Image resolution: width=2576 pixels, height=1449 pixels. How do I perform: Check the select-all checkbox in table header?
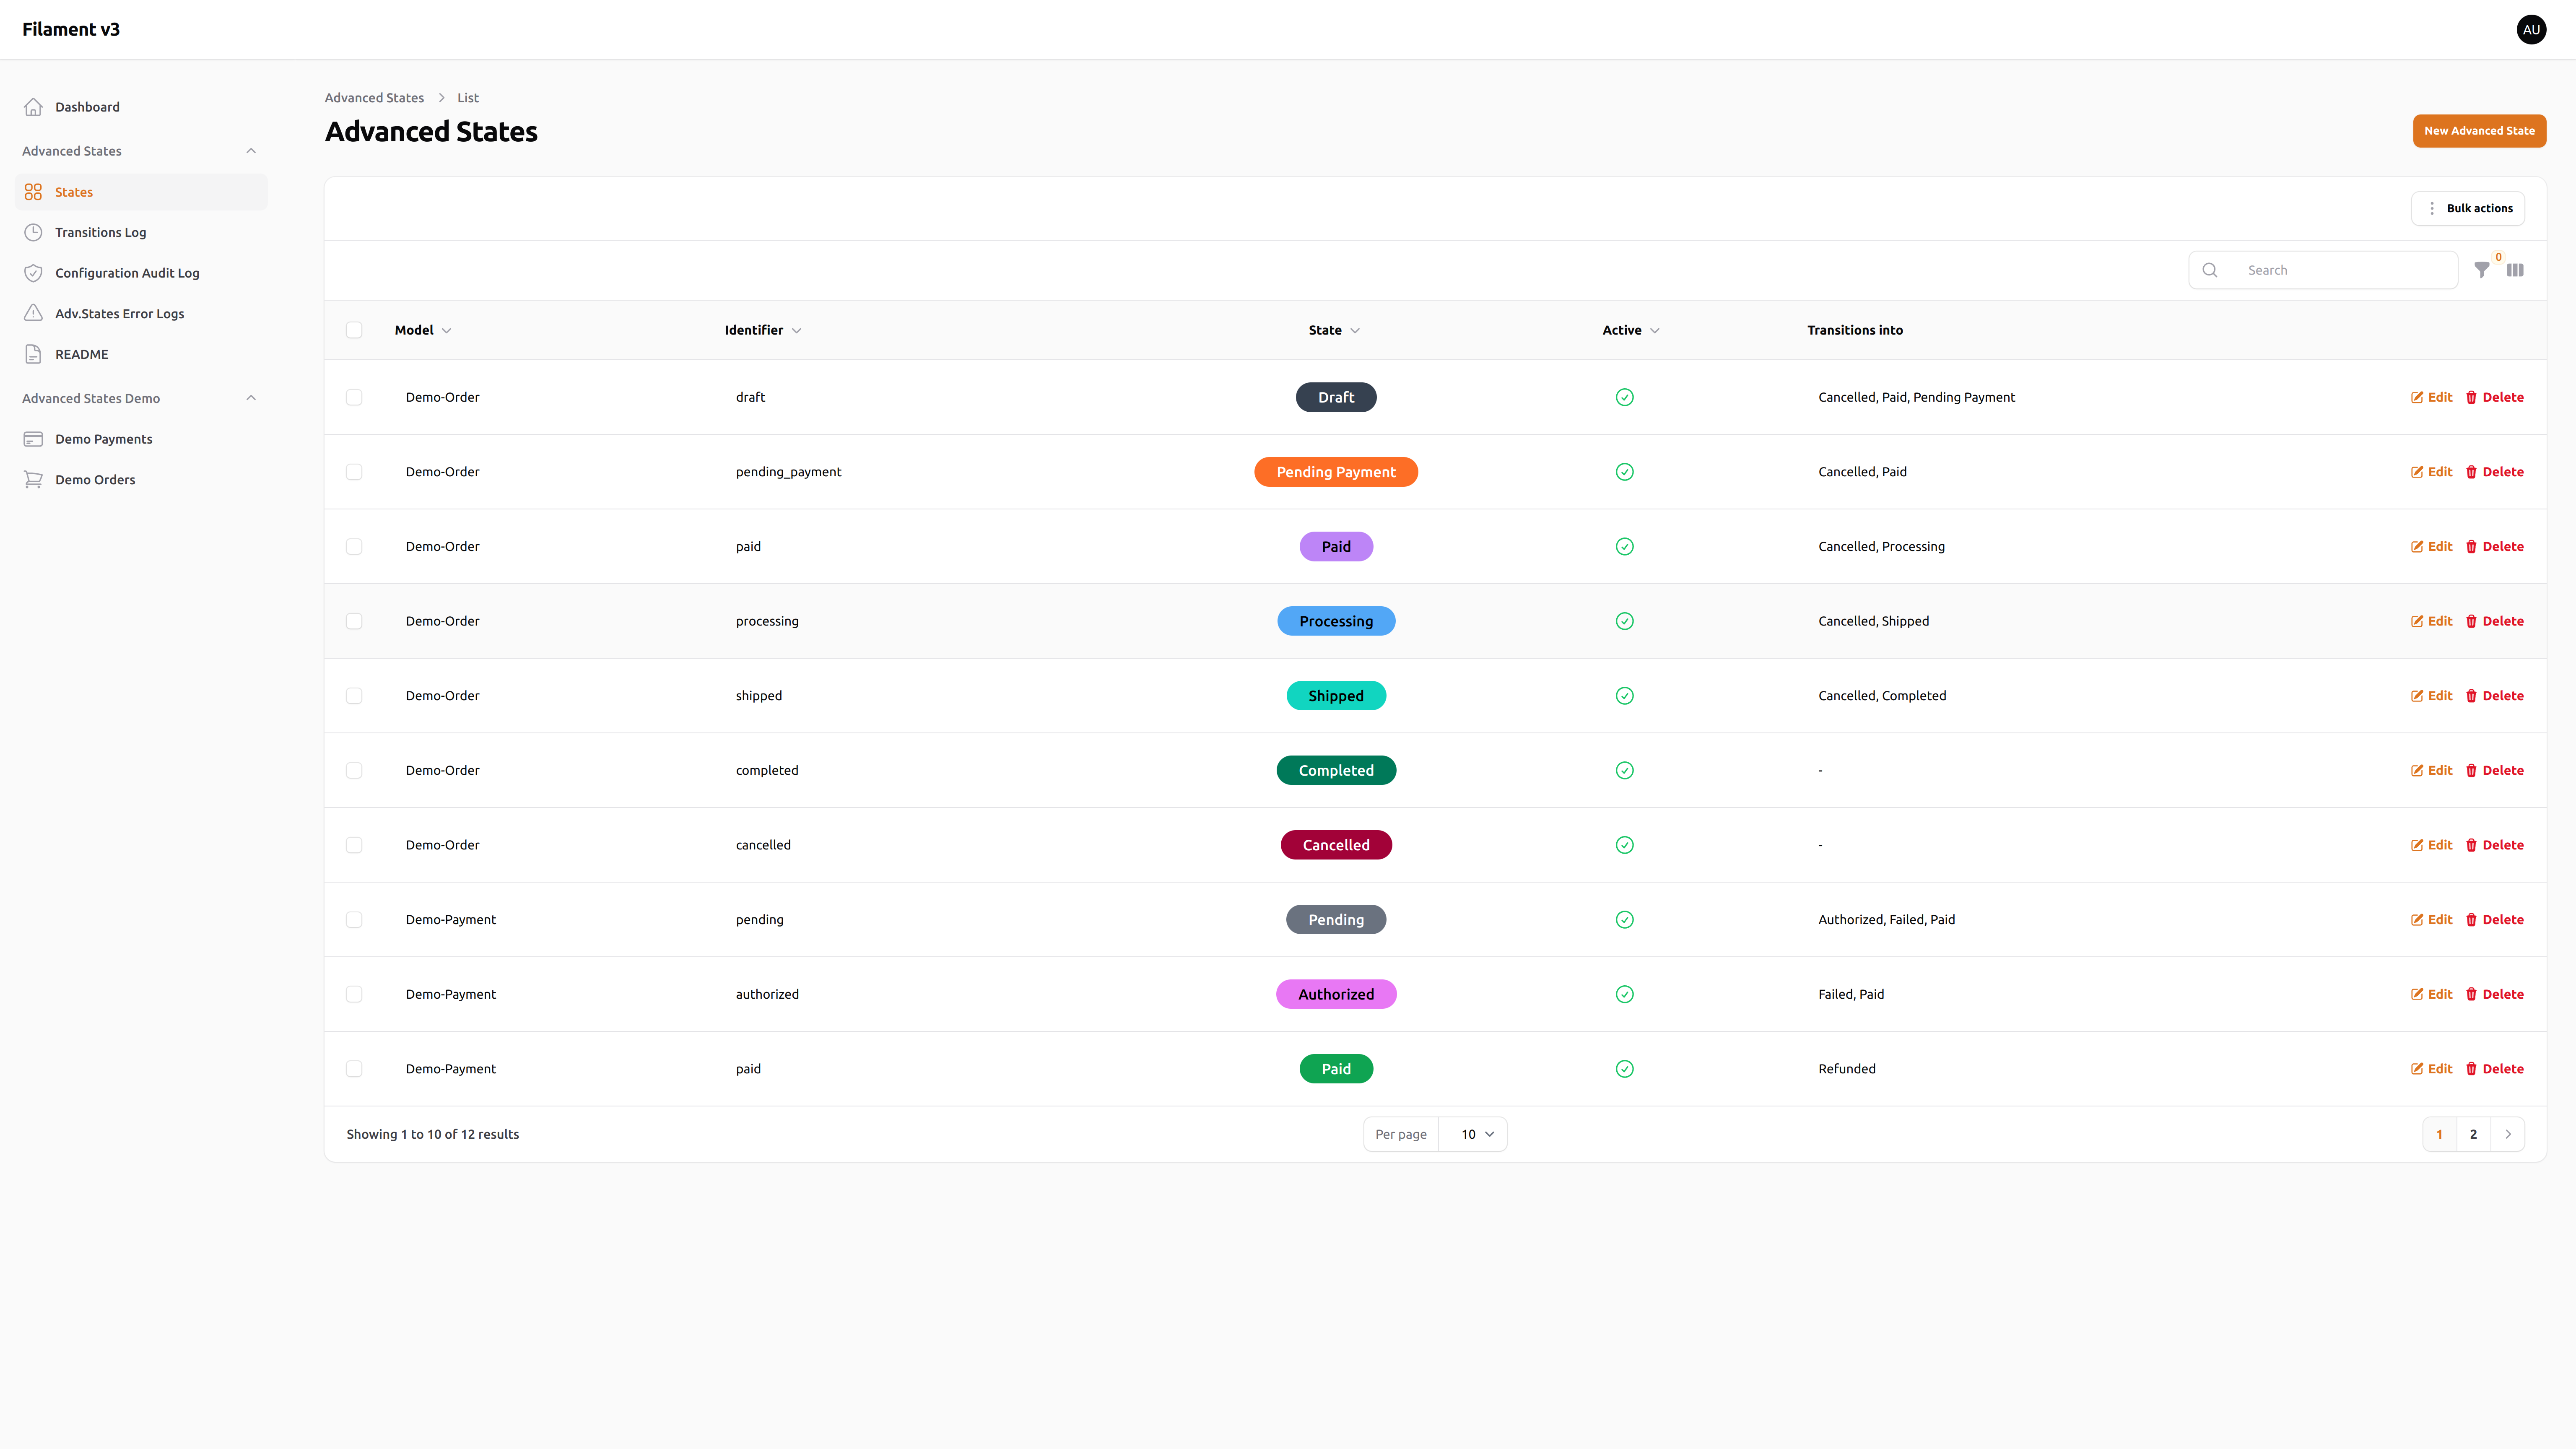[354, 329]
